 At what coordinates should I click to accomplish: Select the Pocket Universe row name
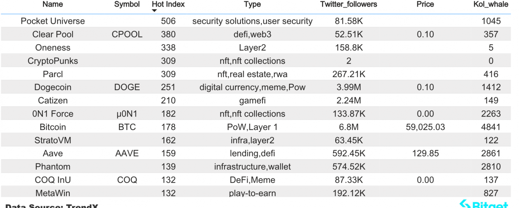coord(53,21)
